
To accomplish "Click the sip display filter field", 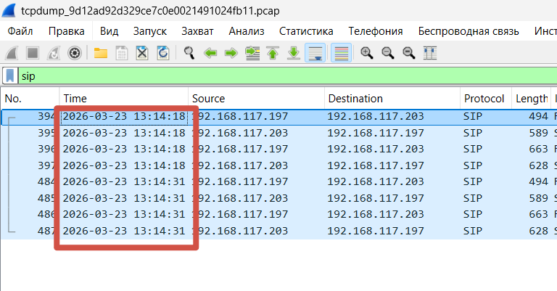I will coord(287,75).
